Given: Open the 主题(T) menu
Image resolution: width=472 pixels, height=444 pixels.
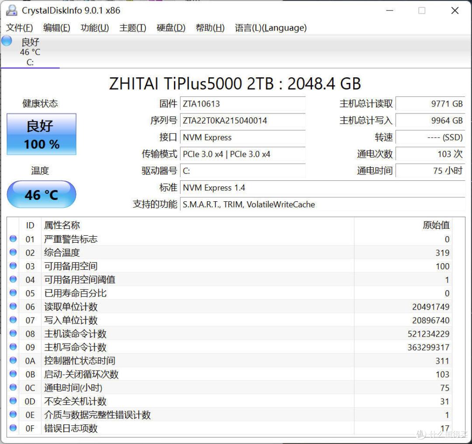Looking at the screenshot, I should pos(132,28).
